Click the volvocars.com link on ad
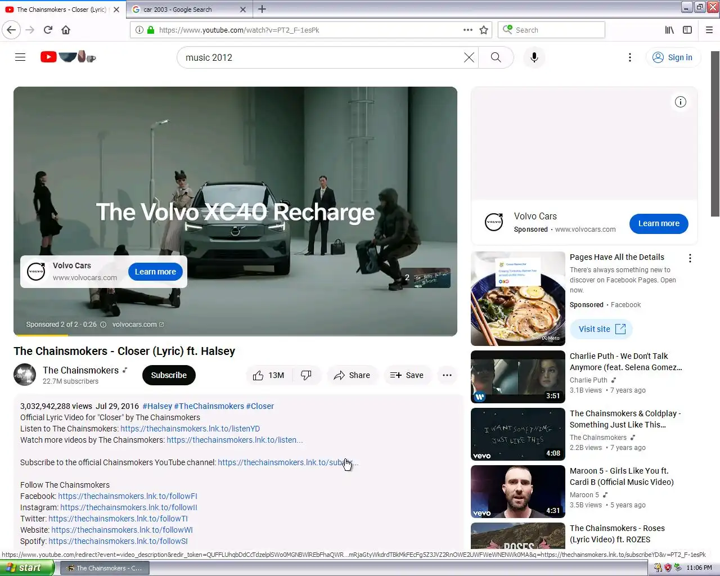Image resolution: width=720 pixels, height=576 pixels. [138, 325]
